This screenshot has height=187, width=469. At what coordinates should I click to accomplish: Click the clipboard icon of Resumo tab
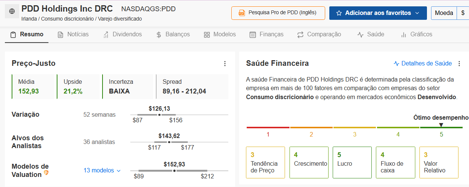pos(13,35)
